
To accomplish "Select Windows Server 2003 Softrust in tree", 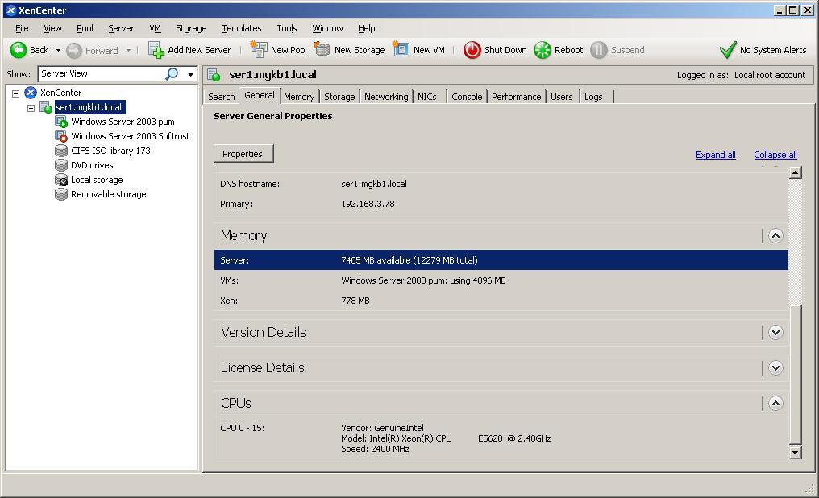I will coord(130,136).
